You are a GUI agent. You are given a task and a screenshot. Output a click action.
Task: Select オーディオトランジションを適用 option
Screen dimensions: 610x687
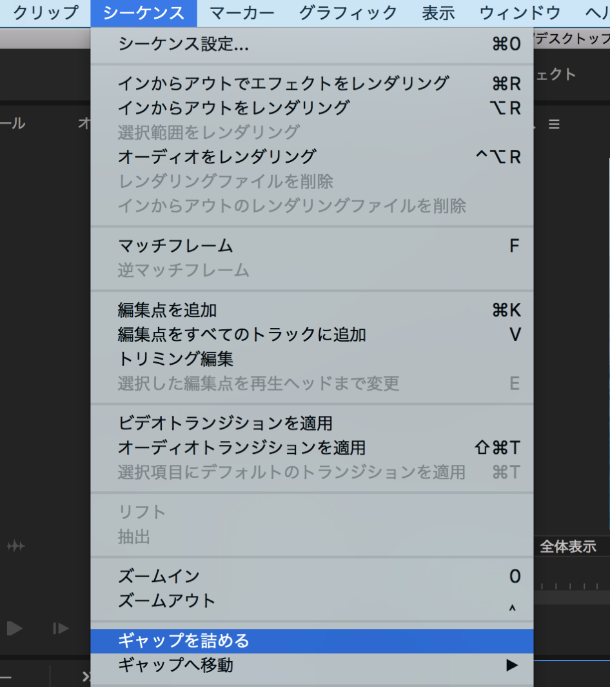point(242,447)
